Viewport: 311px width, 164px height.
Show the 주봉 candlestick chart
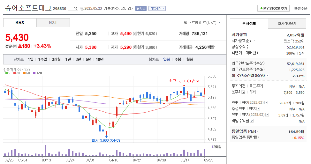coord(178,59)
